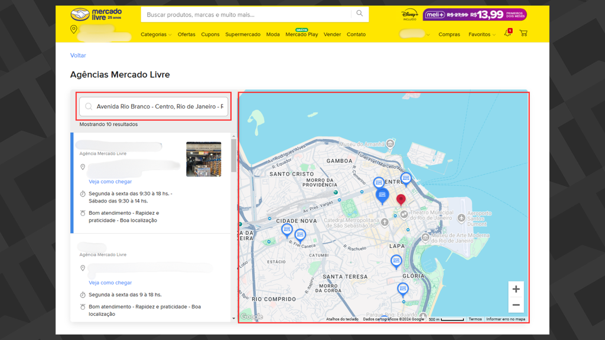Open the first agency photo thumbnail
This screenshot has width=605, height=340.
(204, 159)
